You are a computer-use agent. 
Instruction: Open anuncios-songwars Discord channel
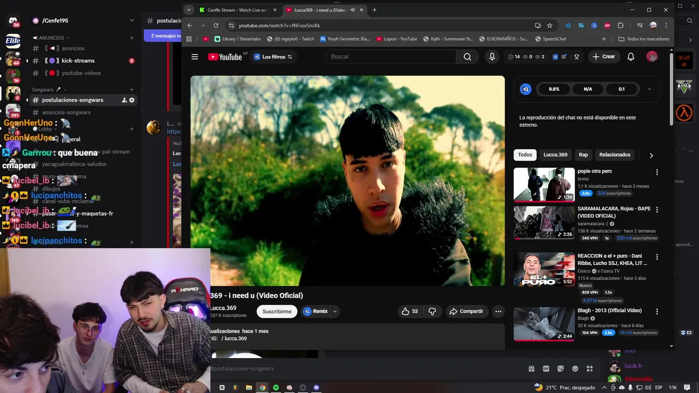coord(82,112)
